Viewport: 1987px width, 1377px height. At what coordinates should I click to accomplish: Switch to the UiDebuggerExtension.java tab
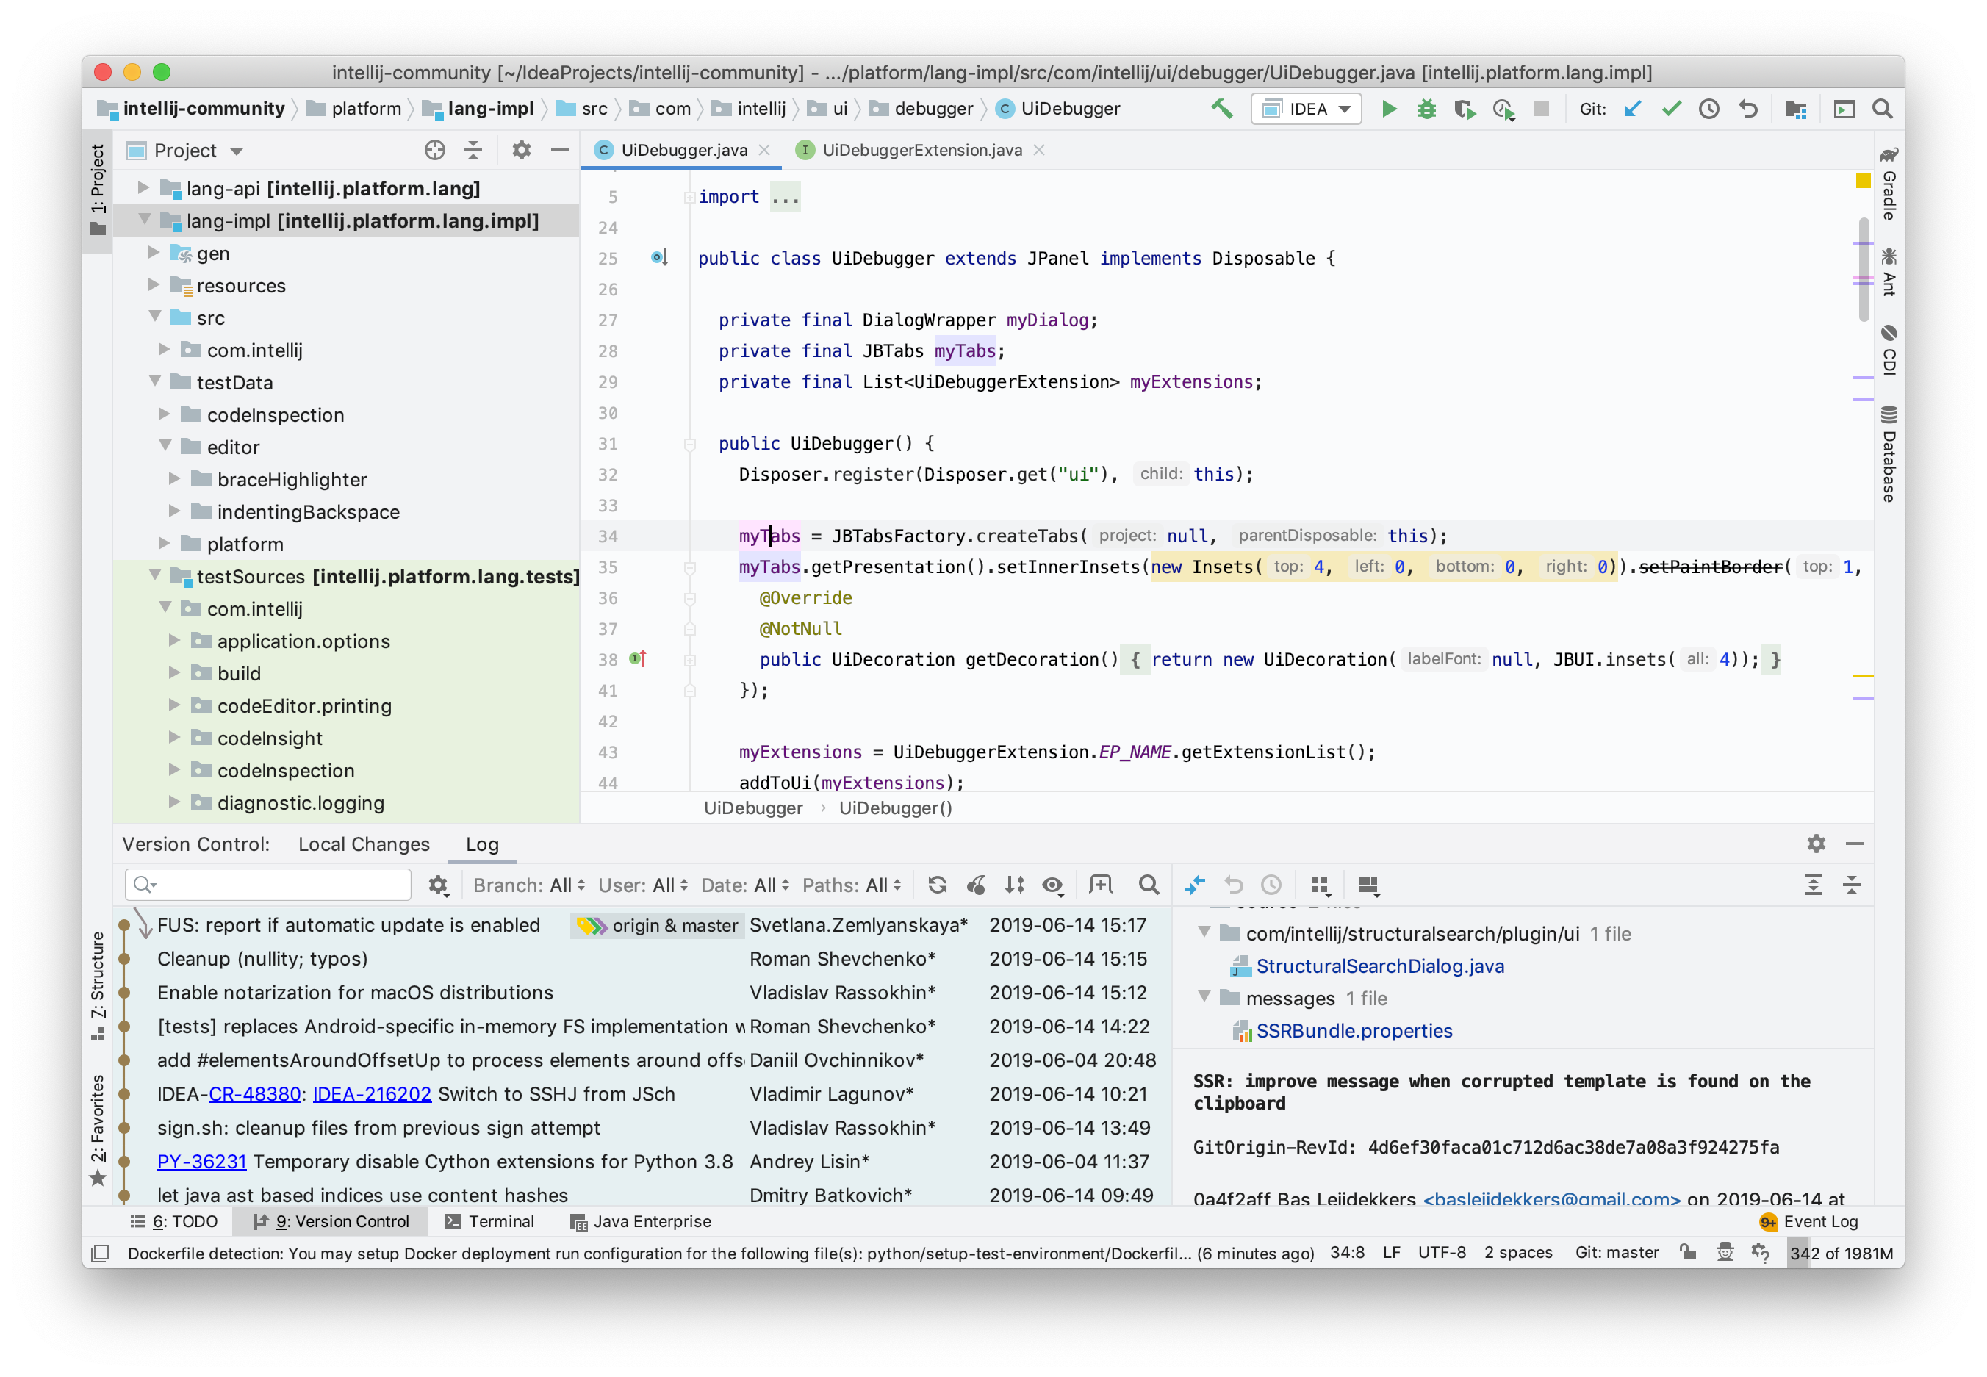921,150
